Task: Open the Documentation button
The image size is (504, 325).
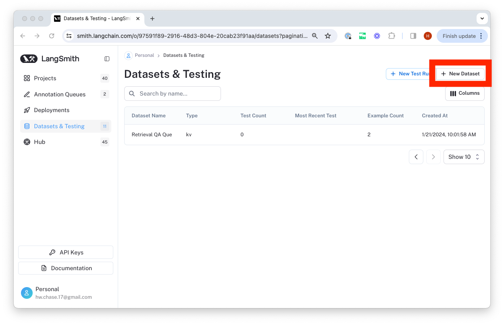Action: click(66, 268)
